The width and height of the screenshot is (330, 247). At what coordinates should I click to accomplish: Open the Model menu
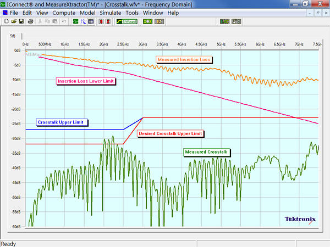coord(87,13)
